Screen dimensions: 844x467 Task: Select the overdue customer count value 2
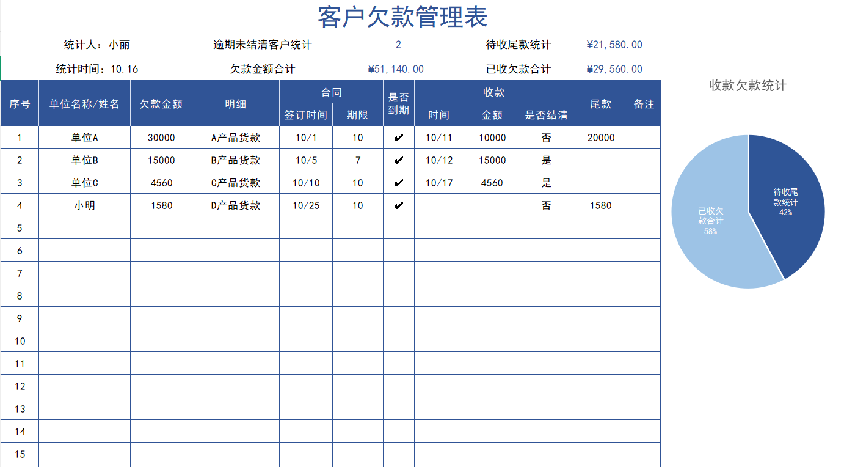[399, 45]
